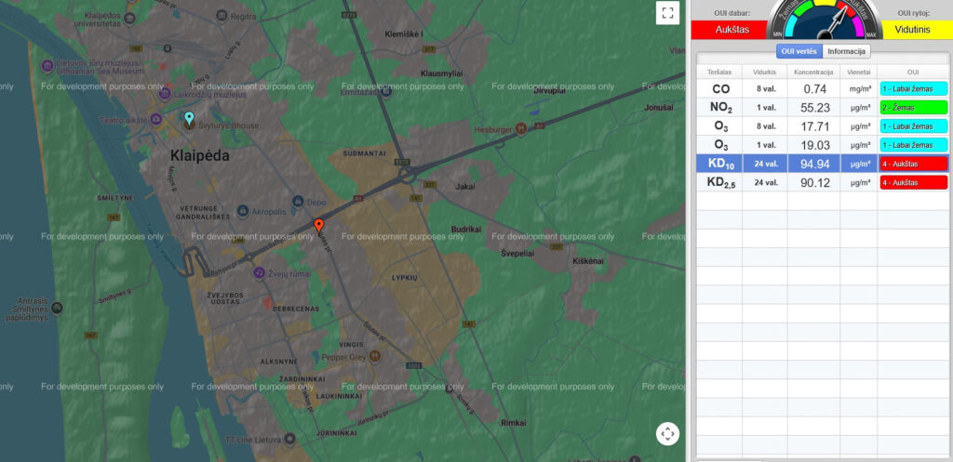The width and height of the screenshot is (953, 462).
Task: Click the Hesburger restaurant icon
Action: [x=521, y=127]
